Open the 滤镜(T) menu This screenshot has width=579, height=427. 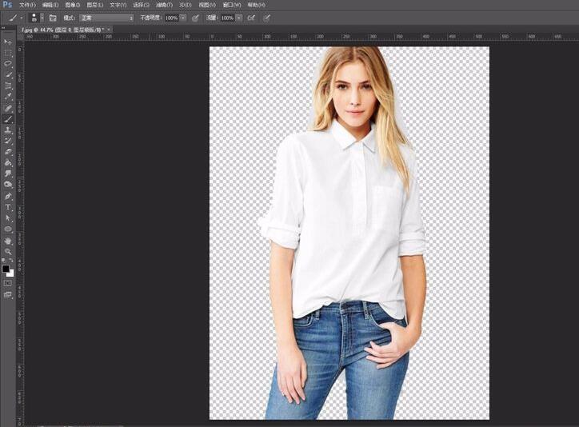tap(164, 5)
